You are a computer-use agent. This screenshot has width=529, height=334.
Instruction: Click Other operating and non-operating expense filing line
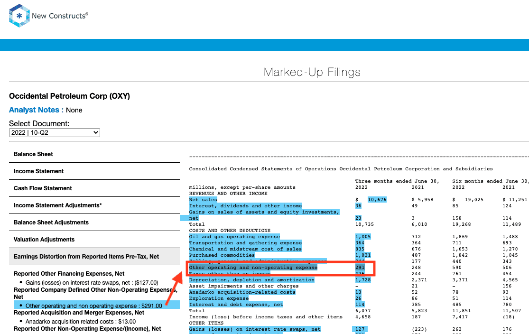coord(253,268)
